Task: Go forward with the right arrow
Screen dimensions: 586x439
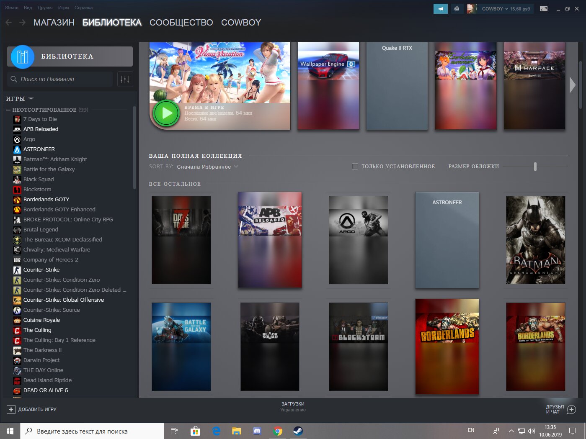Action: pos(22,22)
